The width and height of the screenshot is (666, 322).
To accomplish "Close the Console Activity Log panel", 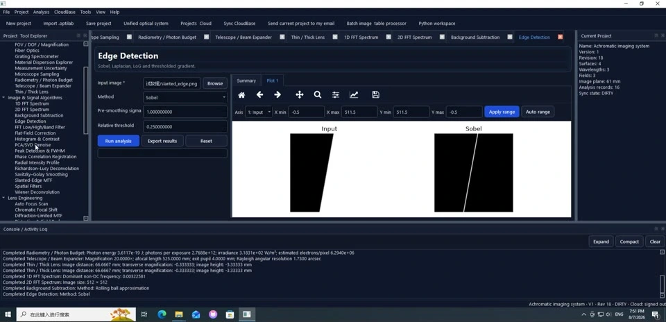I will [x=663, y=229].
